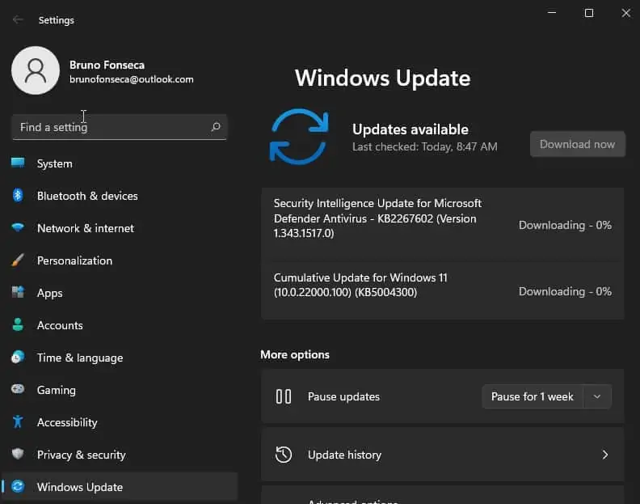Viewport: 640px width, 504px height.
Task: Click the Gaming controller icon
Action: coord(18,389)
